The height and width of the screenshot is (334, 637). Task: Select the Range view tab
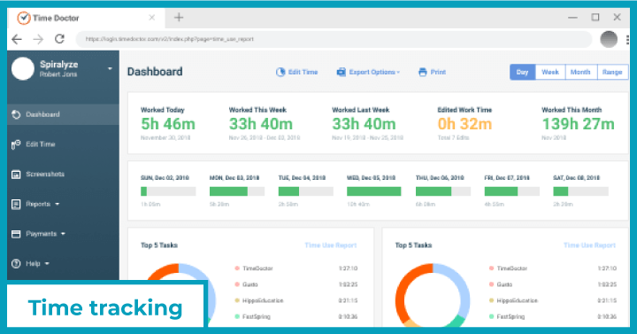(612, 72)
